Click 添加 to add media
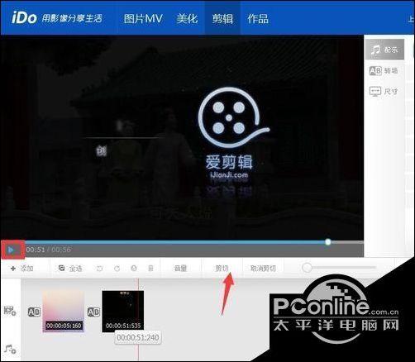 coord(22,268)
